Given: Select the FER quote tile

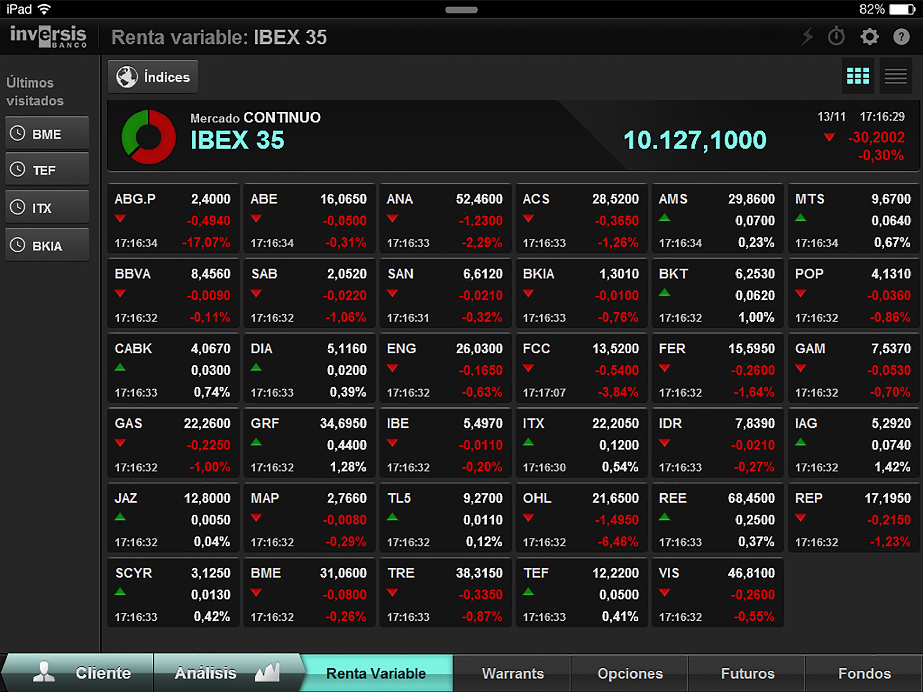Looking at the screenshot, I should pyautogui.click(x=717, y=368).
